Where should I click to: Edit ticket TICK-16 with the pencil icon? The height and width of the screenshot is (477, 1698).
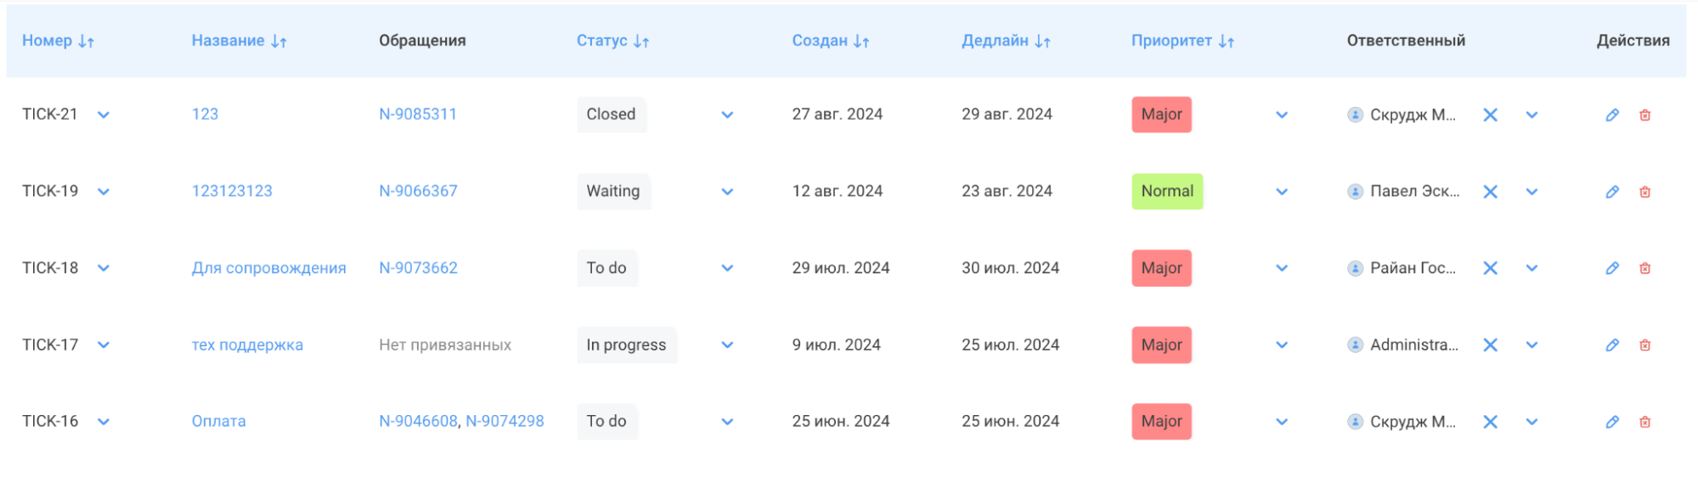[x=1611, y=422]
